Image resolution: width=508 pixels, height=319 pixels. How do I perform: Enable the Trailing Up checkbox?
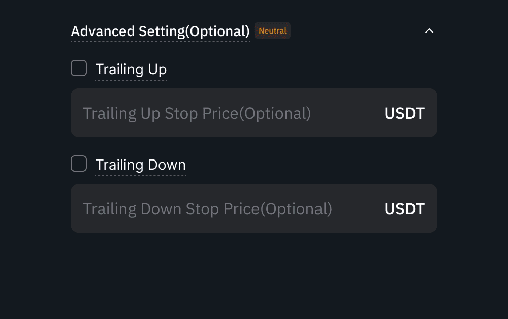(x=79, y=68)
